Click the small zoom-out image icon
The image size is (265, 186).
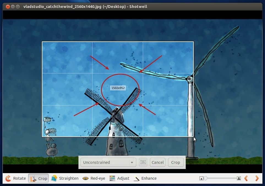(x=201, y=179)
